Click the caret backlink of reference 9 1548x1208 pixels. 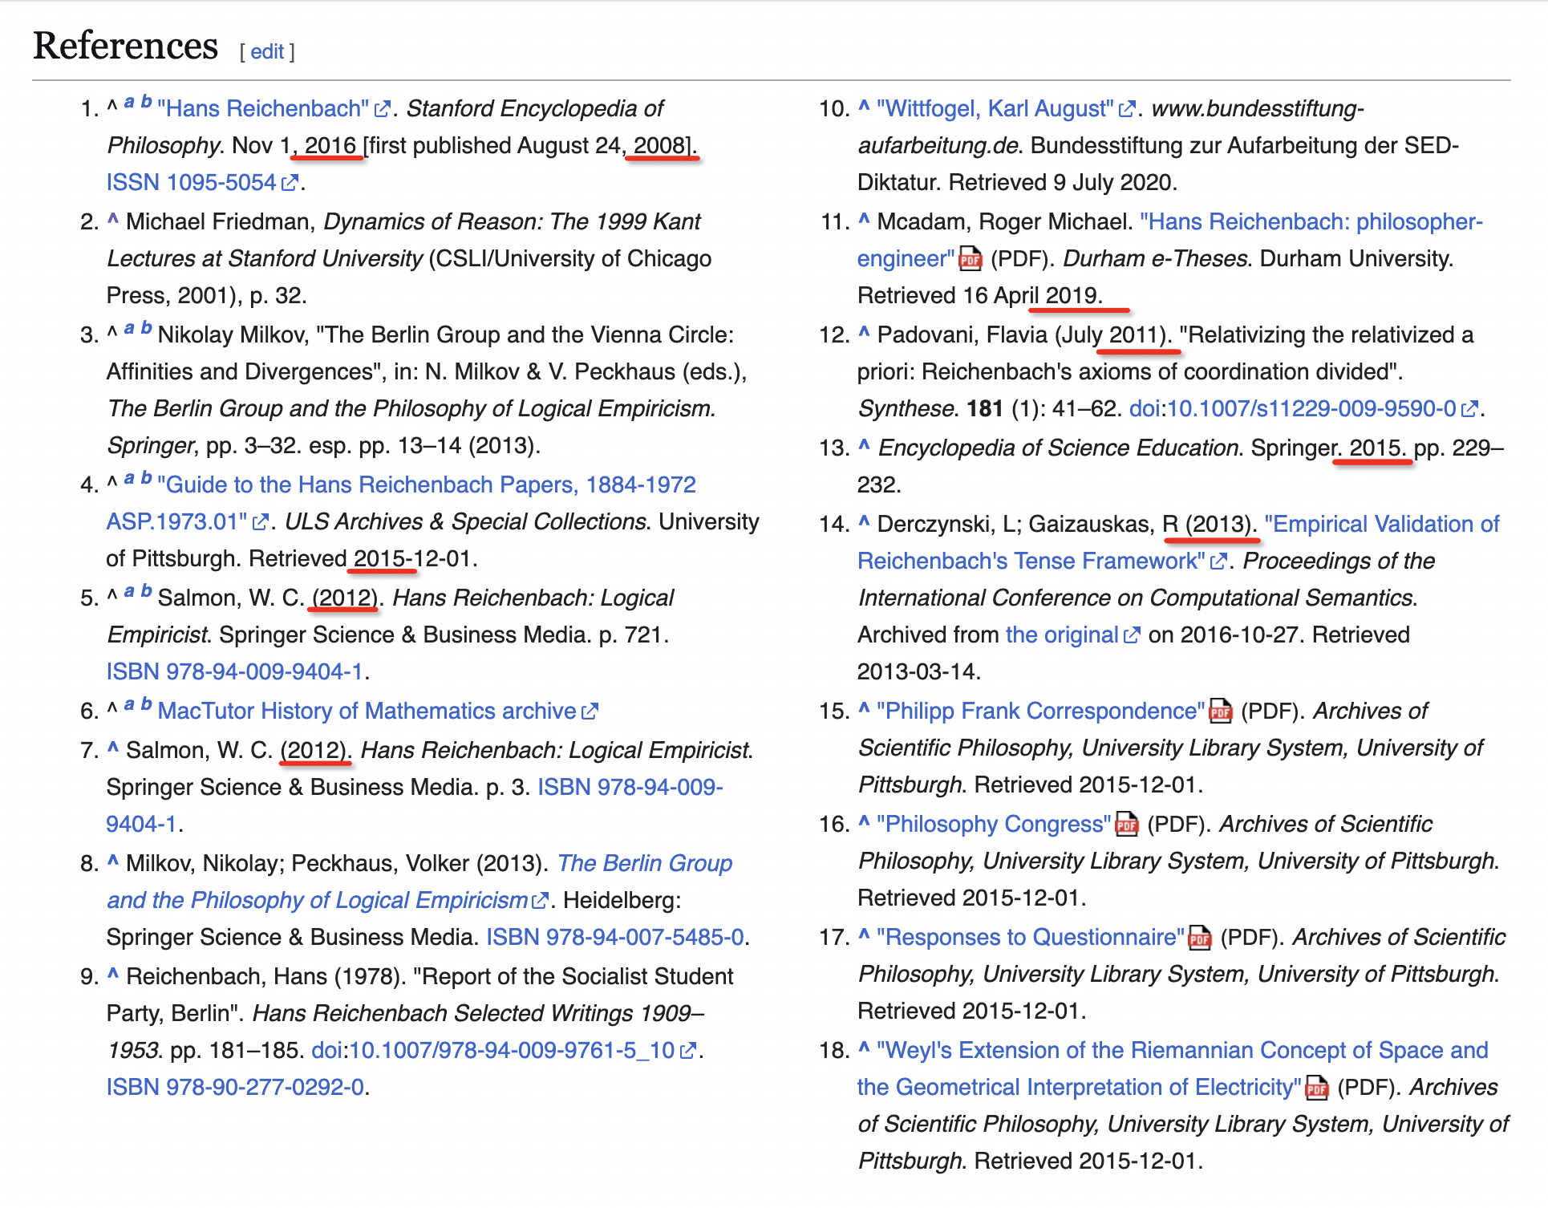click(x=113, y=975)
